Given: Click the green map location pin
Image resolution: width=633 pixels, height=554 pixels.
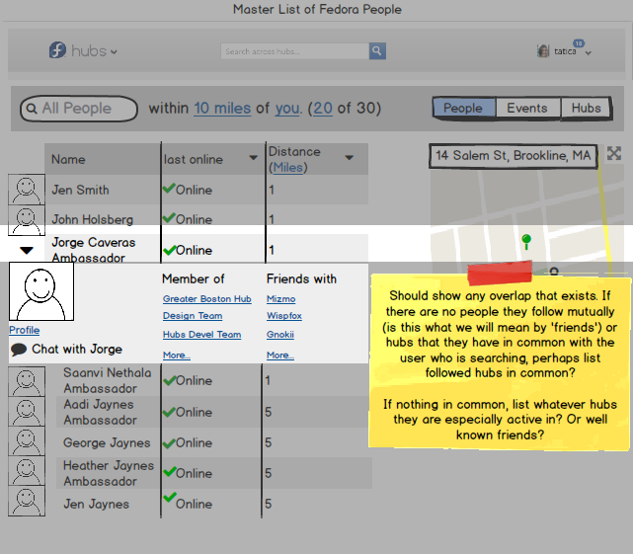Looking at the screenshot, I should pos(526,242).
